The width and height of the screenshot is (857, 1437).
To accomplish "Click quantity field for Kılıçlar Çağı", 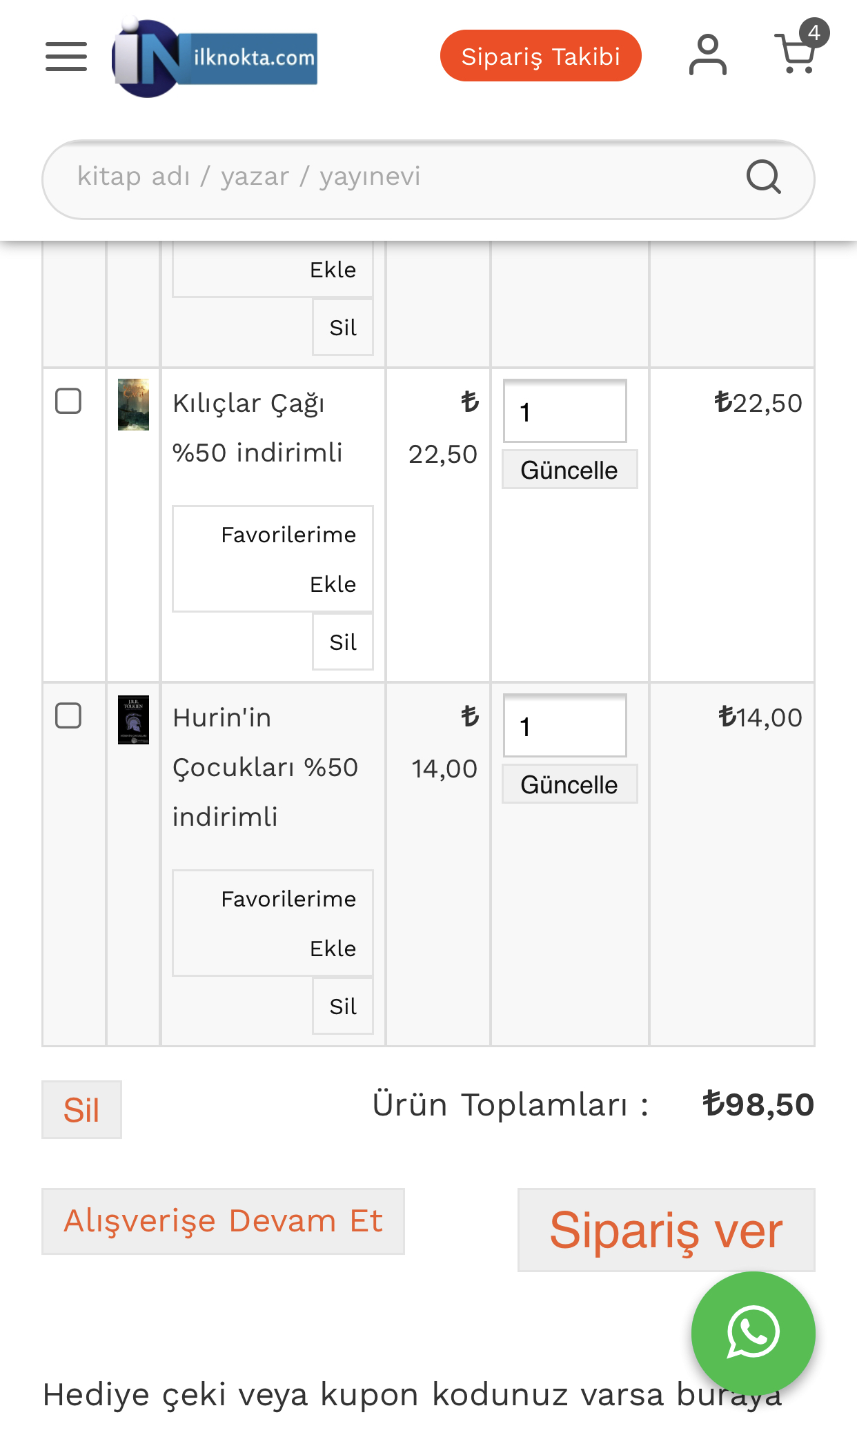I will point(564,411).
